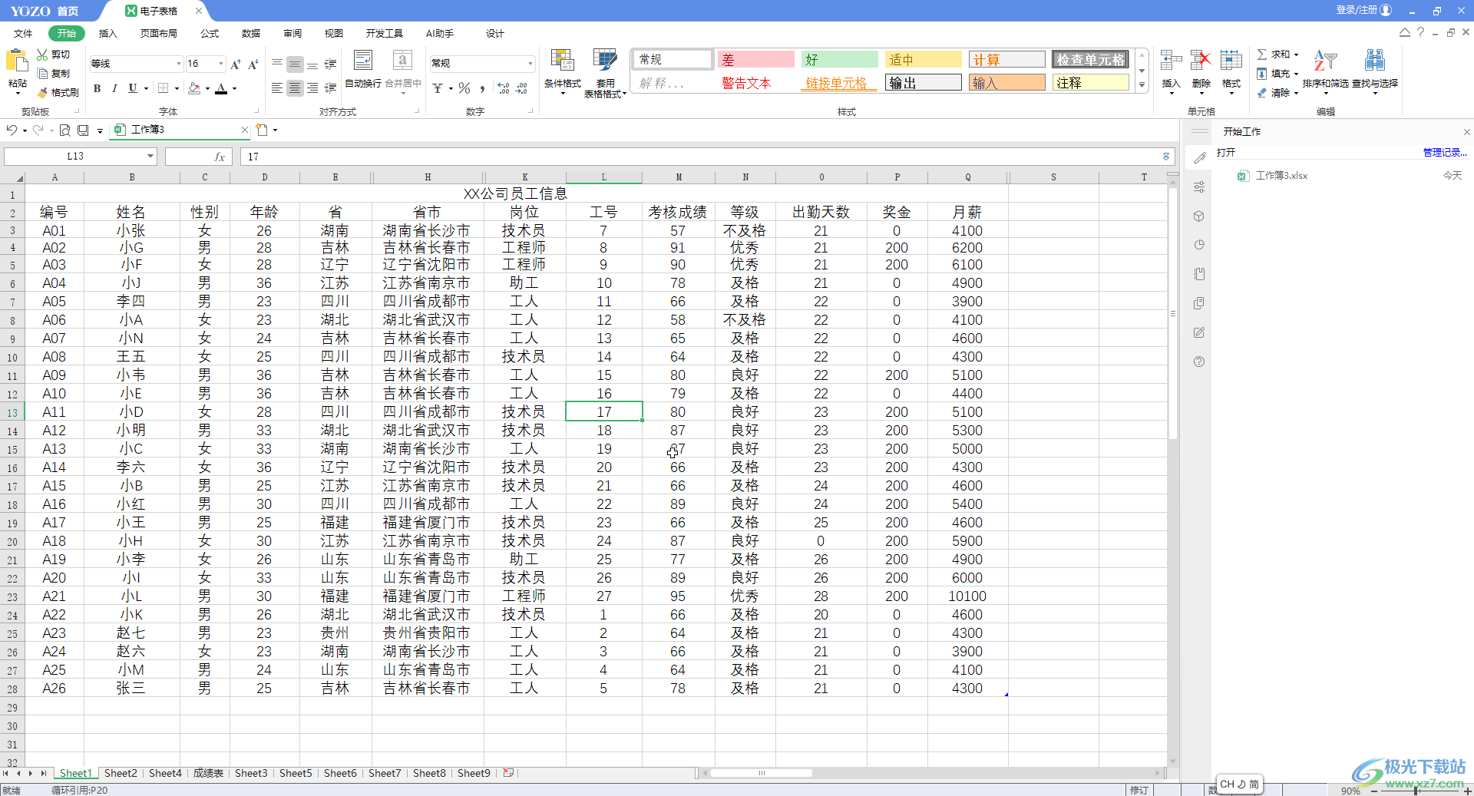The width and height of the screenshot is (1474, 796).
Task: Apply percent style with the % icon
Action: point(464,88)
